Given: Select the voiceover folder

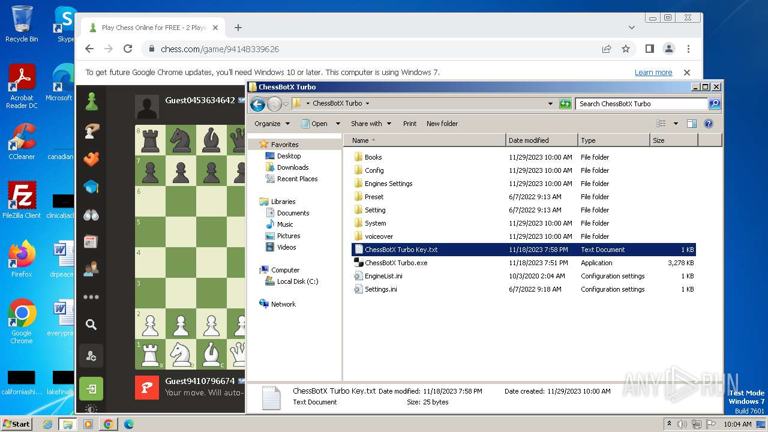Looking at the screenshot, I should 523,236.
